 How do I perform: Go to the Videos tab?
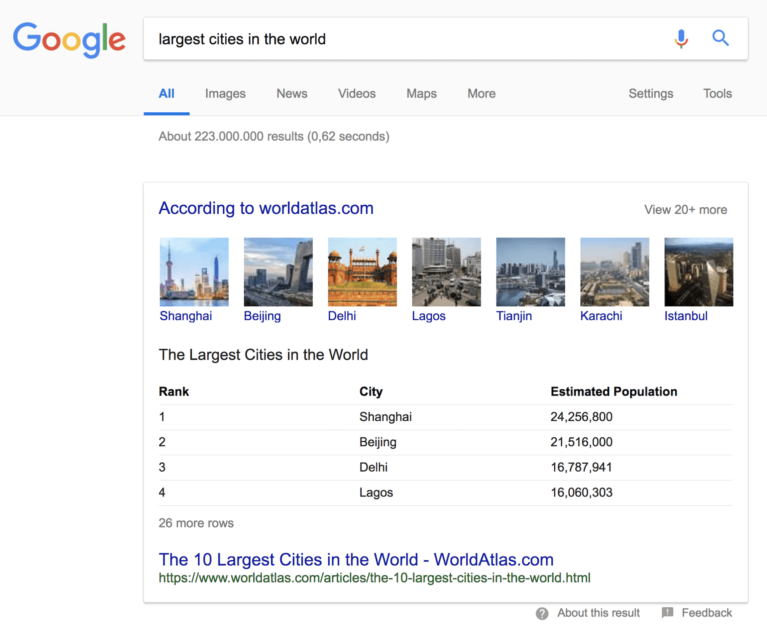[x=357, y=93]
